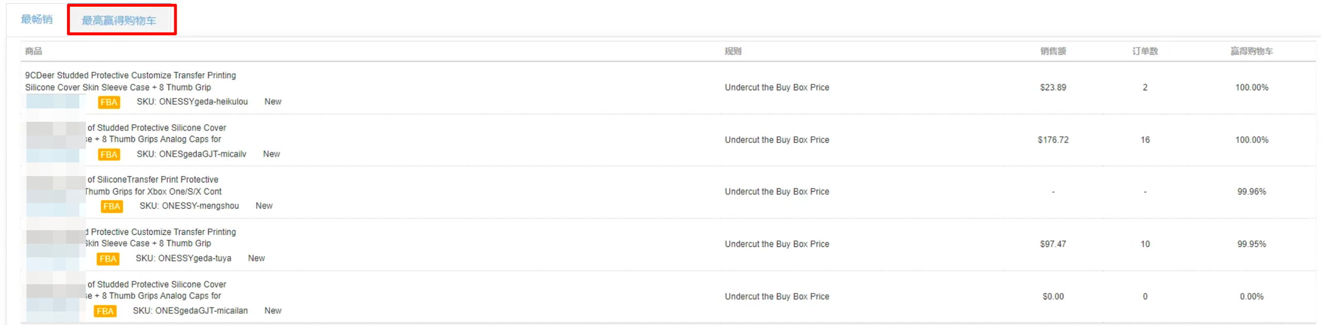Viewport: 1321px width, 325px height.
Task: Sort by the 销售额 column header
Action: pyautogui.click(x=1053, y=51)
